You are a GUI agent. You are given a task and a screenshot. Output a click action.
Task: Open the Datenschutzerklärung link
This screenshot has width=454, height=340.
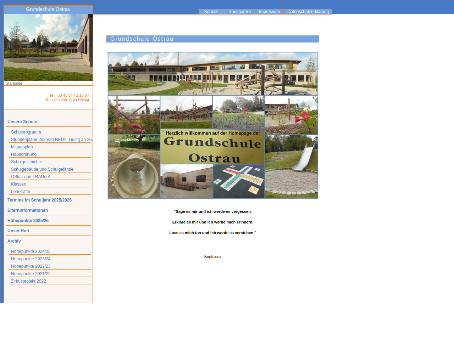(x=308, y=12)
